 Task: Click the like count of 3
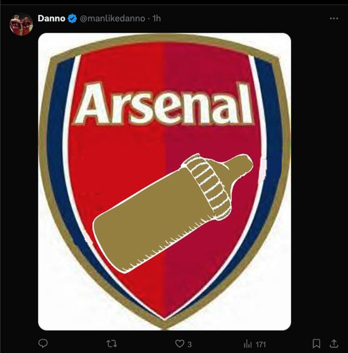(189, 344)
